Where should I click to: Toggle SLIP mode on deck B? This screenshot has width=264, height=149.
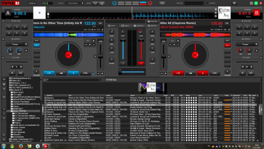[x=227, y=41]
